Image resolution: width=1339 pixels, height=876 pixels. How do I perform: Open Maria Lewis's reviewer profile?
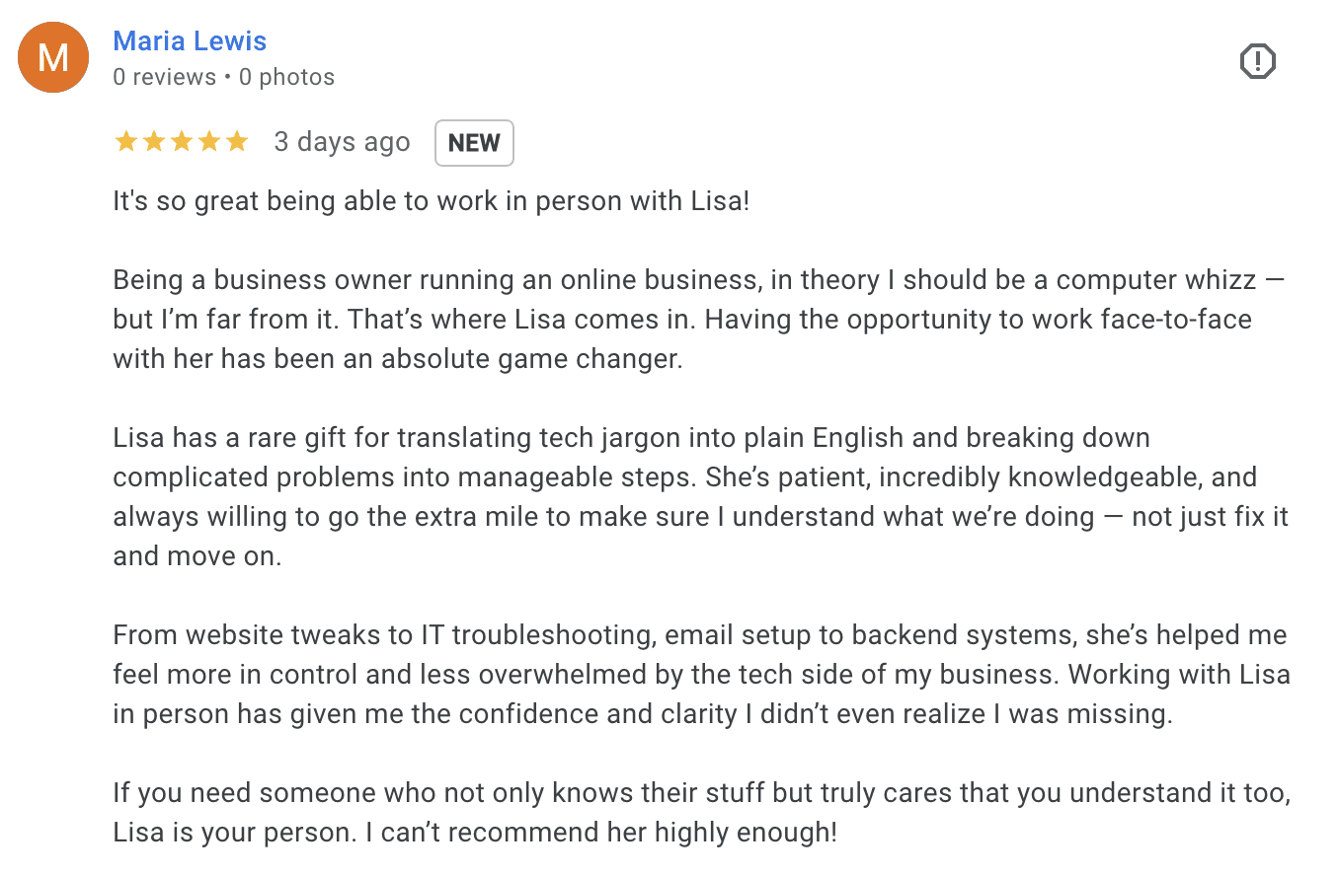coord(190,41)
